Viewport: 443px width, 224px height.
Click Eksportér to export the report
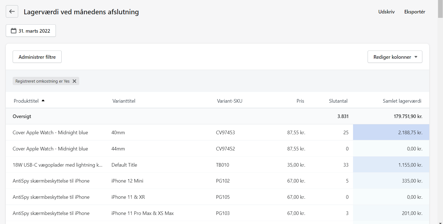pos(414,12)
